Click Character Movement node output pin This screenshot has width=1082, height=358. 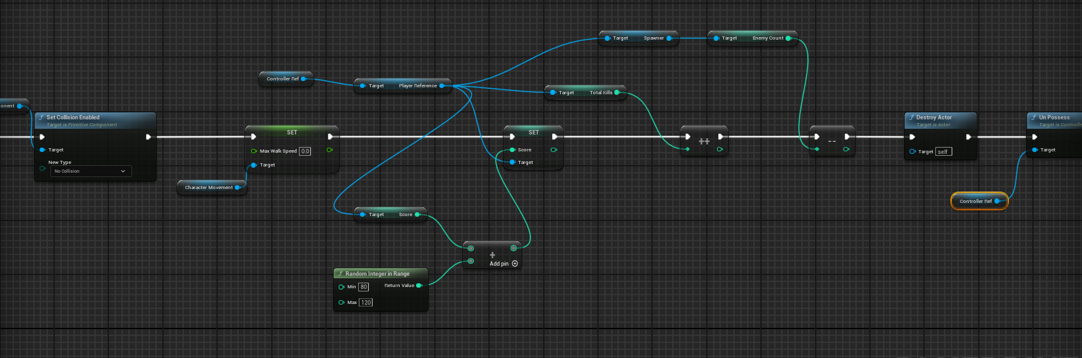(237, 187)
